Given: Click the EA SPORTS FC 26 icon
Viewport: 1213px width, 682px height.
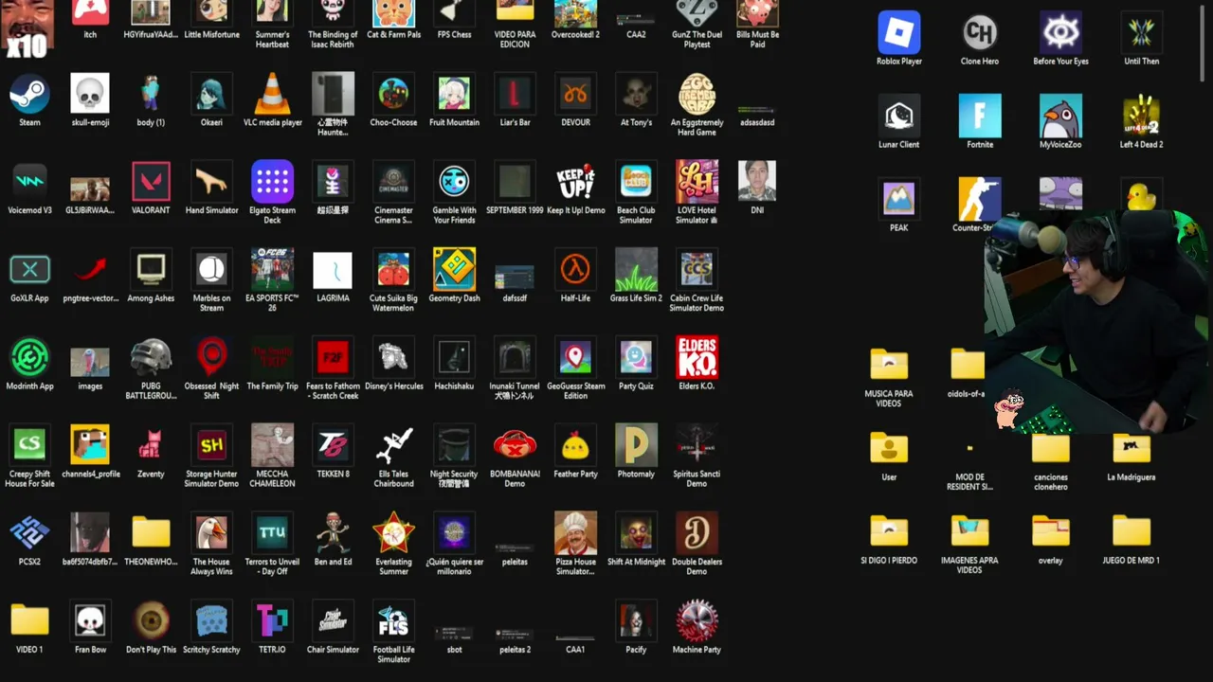Looking at the screenshot, I should tap(272, 270).
